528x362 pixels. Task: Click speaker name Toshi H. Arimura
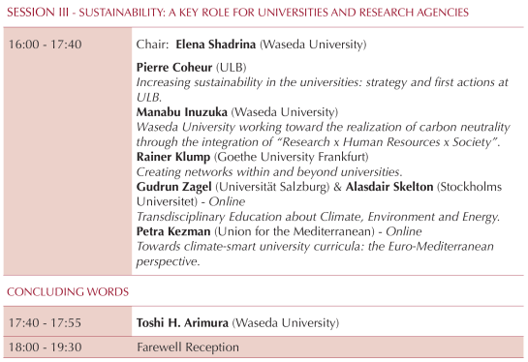coord(182,322)
